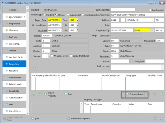Click the delete property trash icon
This screenshot has width=166, height=123.
tap(161, 94)
